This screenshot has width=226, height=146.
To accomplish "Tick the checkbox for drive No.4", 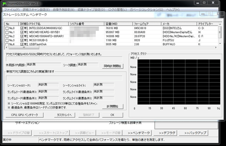I will (x=7, y=44).
